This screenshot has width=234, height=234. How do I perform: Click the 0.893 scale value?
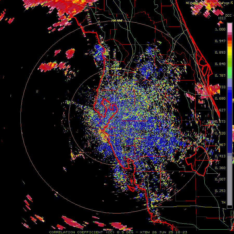(220, 52)
